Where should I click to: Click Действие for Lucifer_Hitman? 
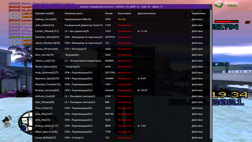(197, 31)
